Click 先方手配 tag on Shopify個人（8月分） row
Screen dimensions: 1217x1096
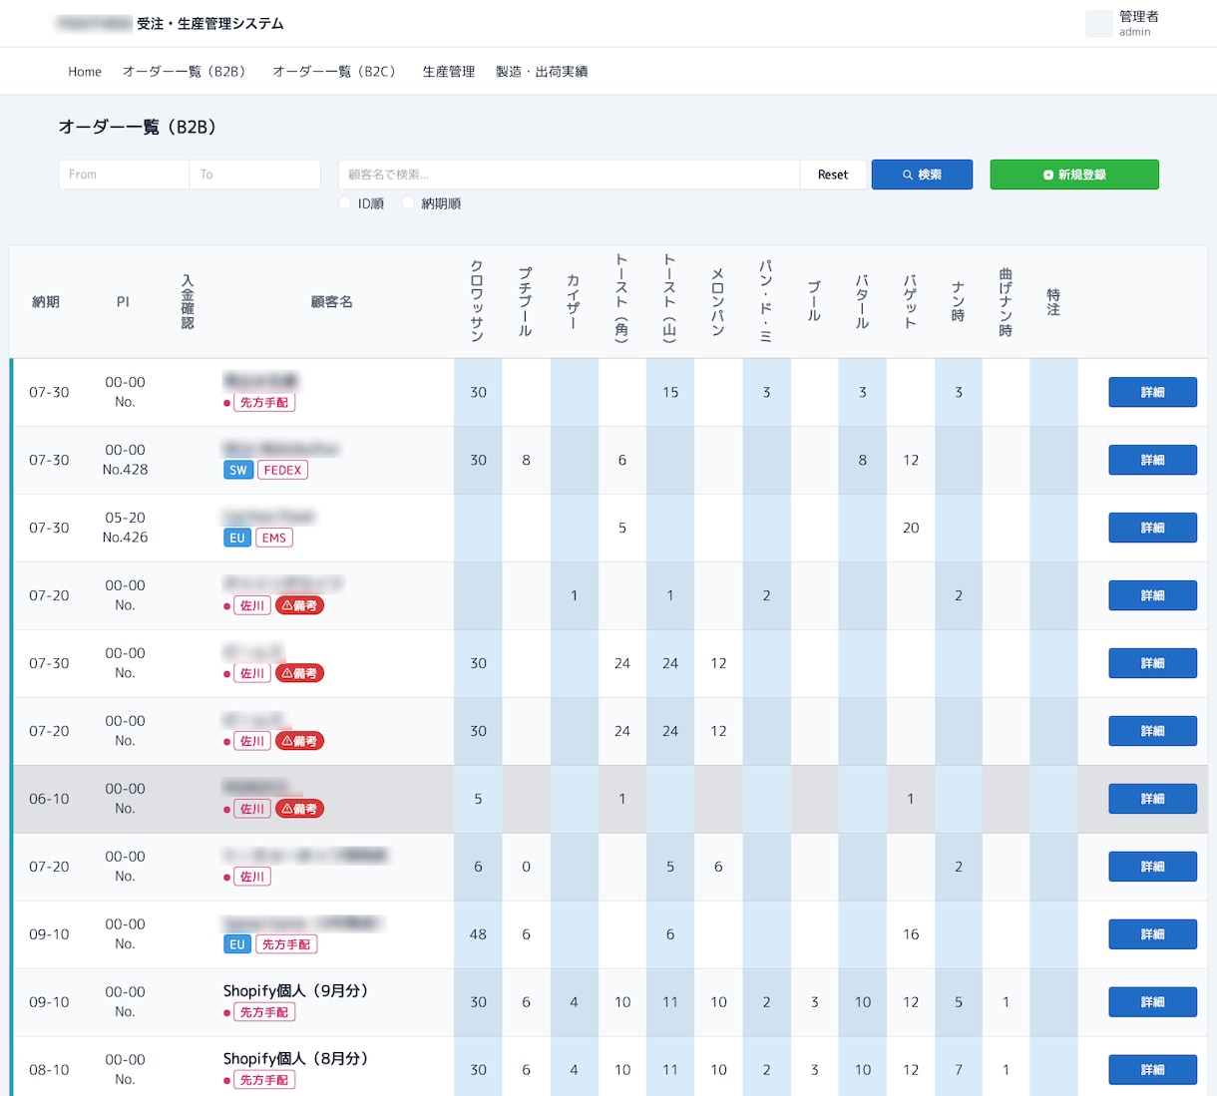pos(264,1080)
